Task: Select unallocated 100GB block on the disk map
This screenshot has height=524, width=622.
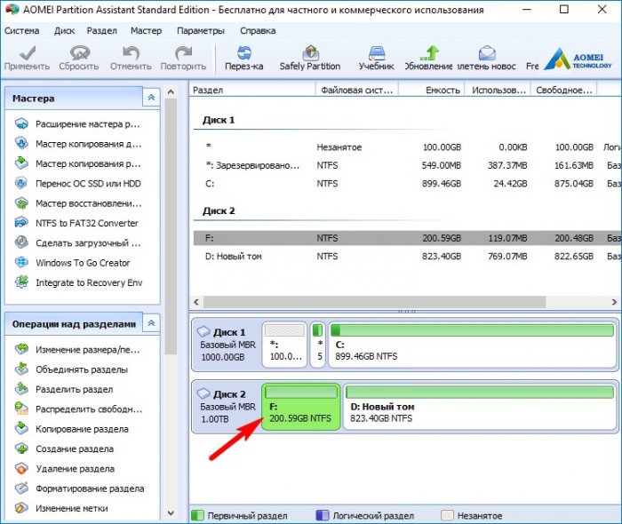Action: [284, 345]
